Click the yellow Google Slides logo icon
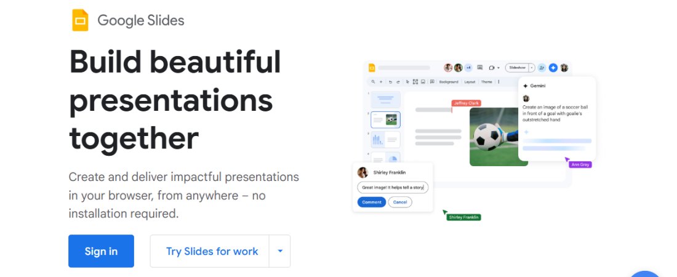The height and width of the screenshot is (277, 677). (80, 20)
